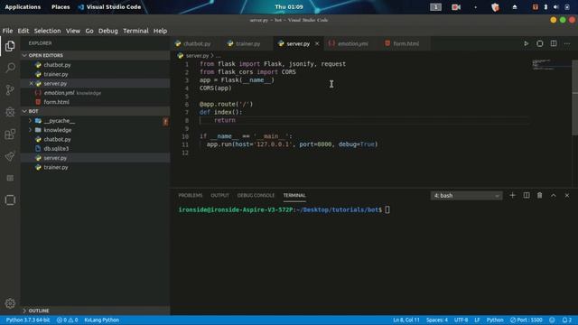Open the shield icon in system tray
Image resolution: width=578 pixels, height=325 pixels.
(x=495, y=7)
